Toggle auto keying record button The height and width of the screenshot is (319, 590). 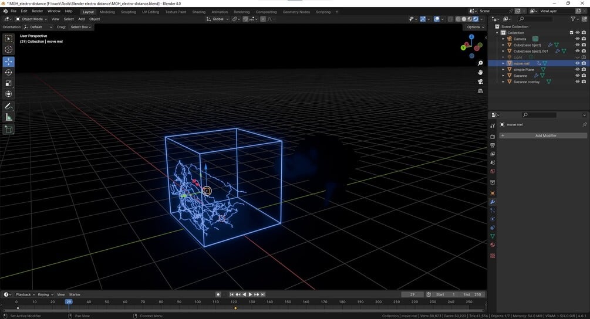coord(218,294)
